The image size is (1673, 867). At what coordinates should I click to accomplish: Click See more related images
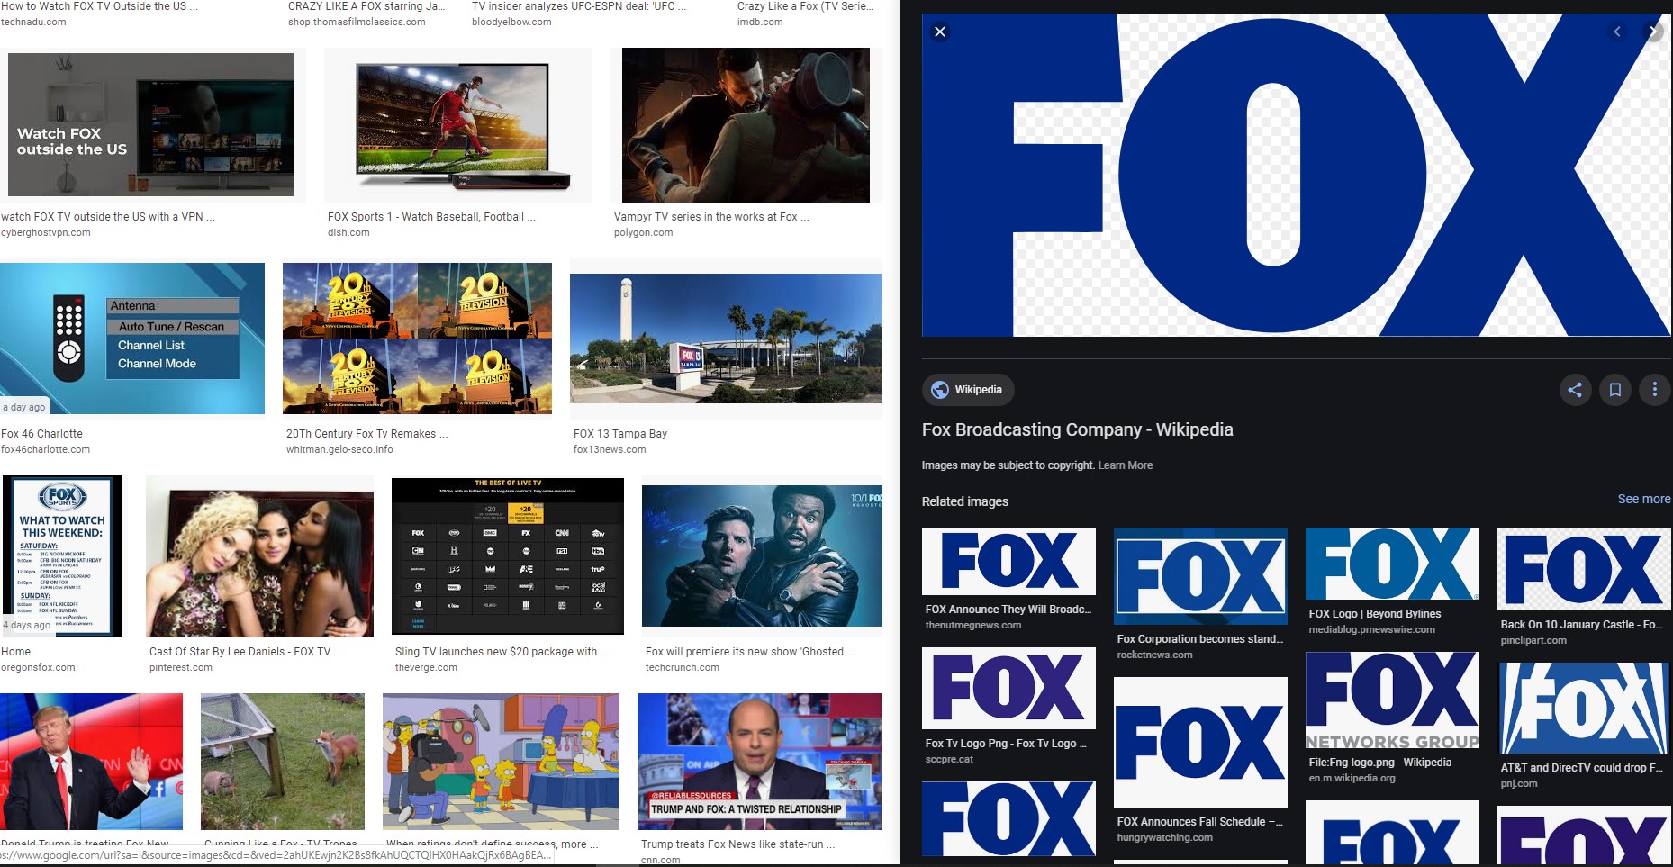click(1643, 499)
